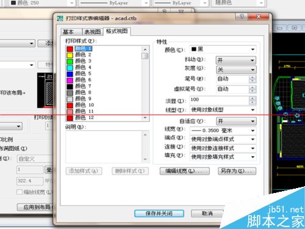Screen dimensions: 305x229
Task: Click the 淡显 stepper arrows
Action: [253, 100]
